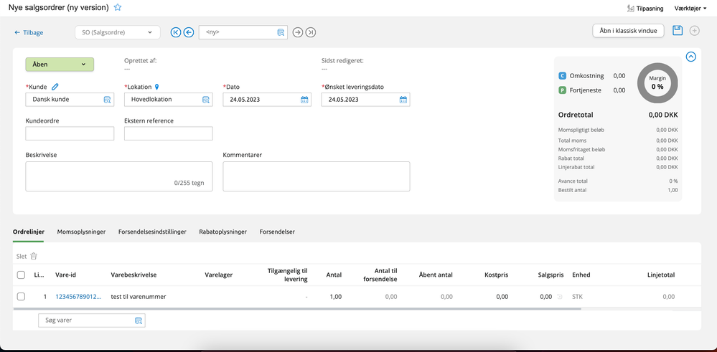Expand SO (Salgsordre) type dropdown
The width and height of the screenshot is (717, 352).
pyautogui.click(x=118, y=32)
